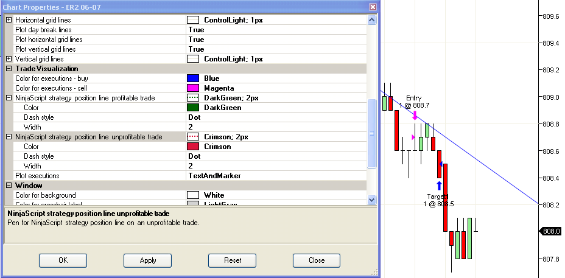Click the OK button
This screenshot has height=278, width=565.
pos(63,260)
